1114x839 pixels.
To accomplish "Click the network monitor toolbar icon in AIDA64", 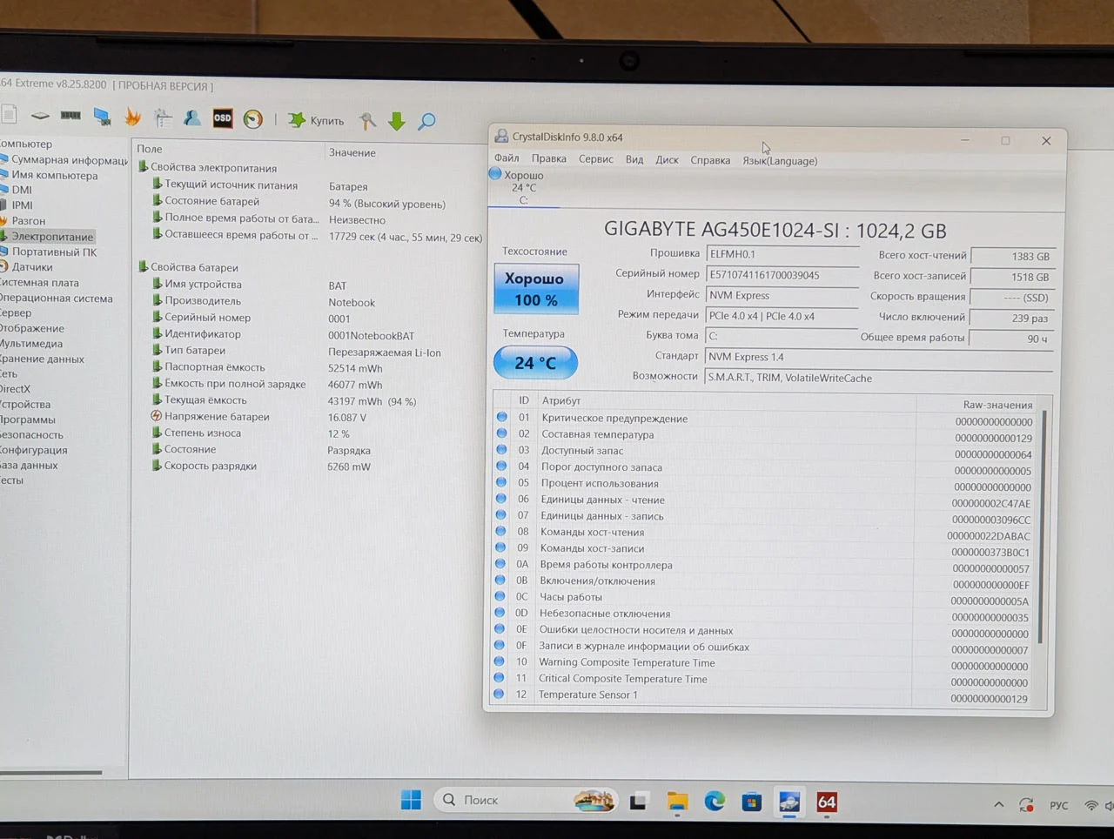I will (102, 116).
